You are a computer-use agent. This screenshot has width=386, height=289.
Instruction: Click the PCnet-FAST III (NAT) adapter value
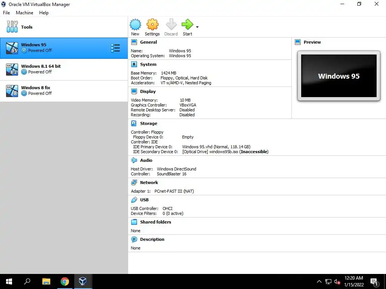[174, 191]
